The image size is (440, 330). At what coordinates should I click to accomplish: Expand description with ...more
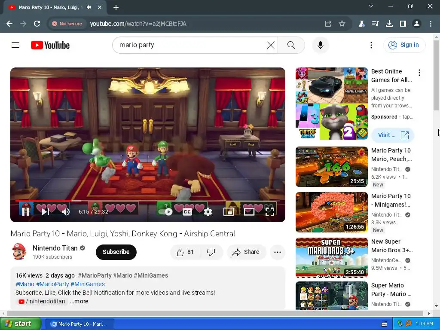[79, 301]
